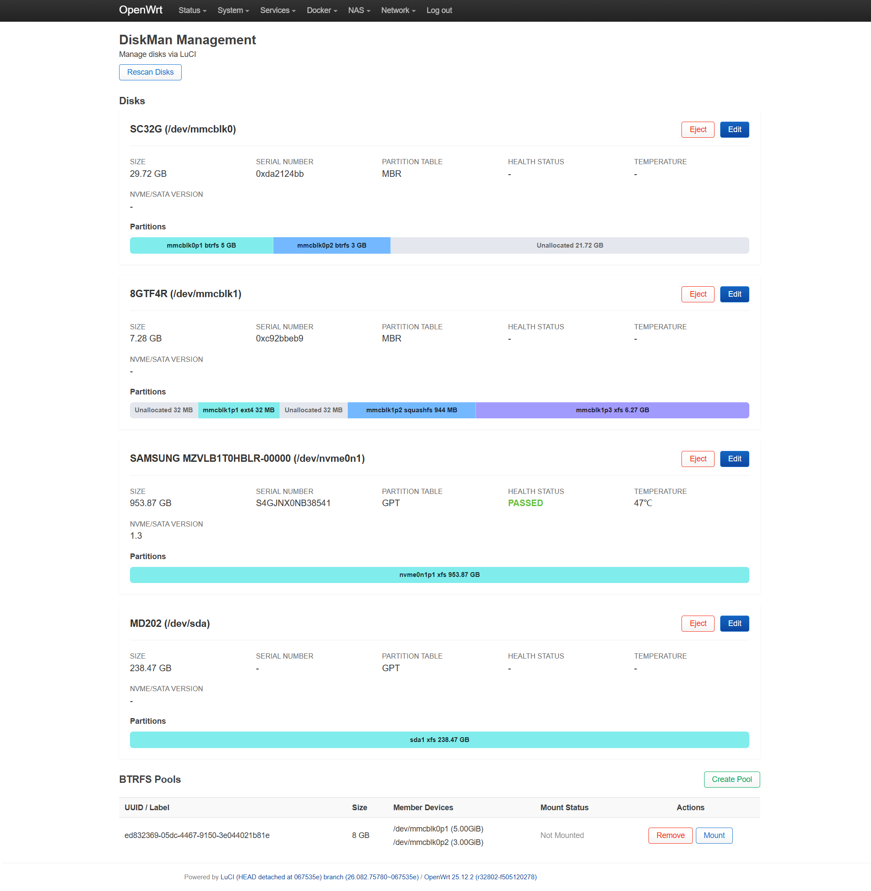This screenshot has width=871, height=891.
Task: Open the System dropdown menu
Action: (233, 10)
